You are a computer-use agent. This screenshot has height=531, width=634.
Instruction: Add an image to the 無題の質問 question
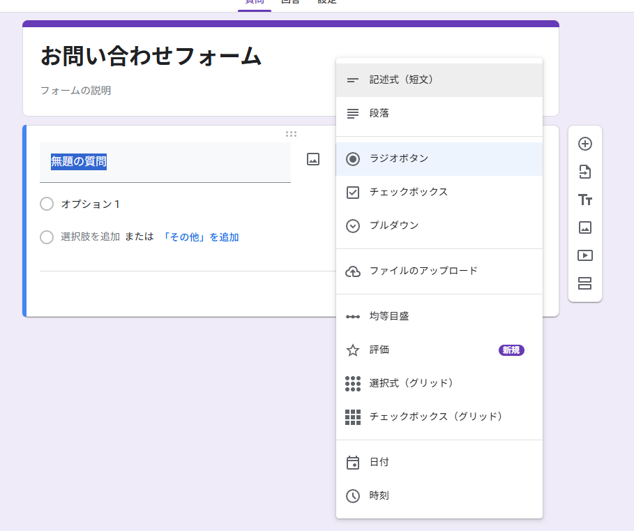[x=313, y=159]
